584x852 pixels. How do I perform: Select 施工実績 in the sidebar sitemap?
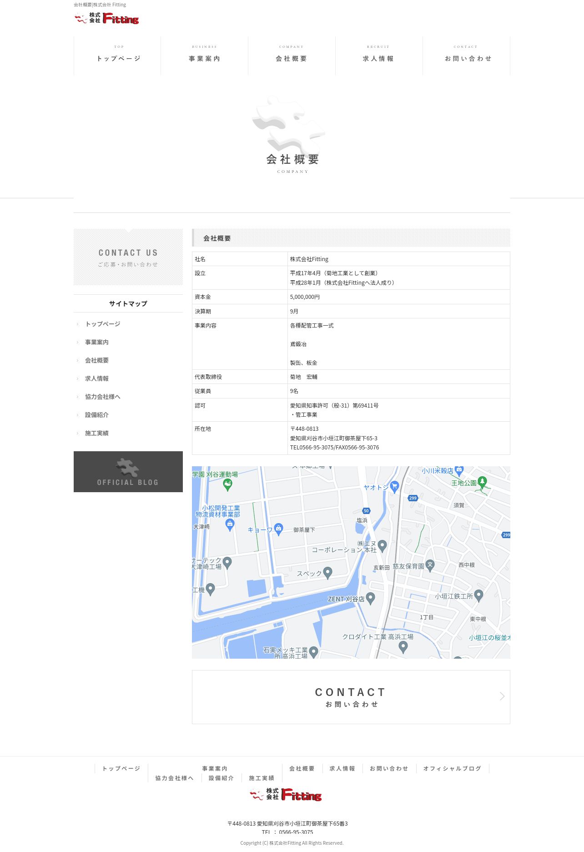(x=97, y=433)
